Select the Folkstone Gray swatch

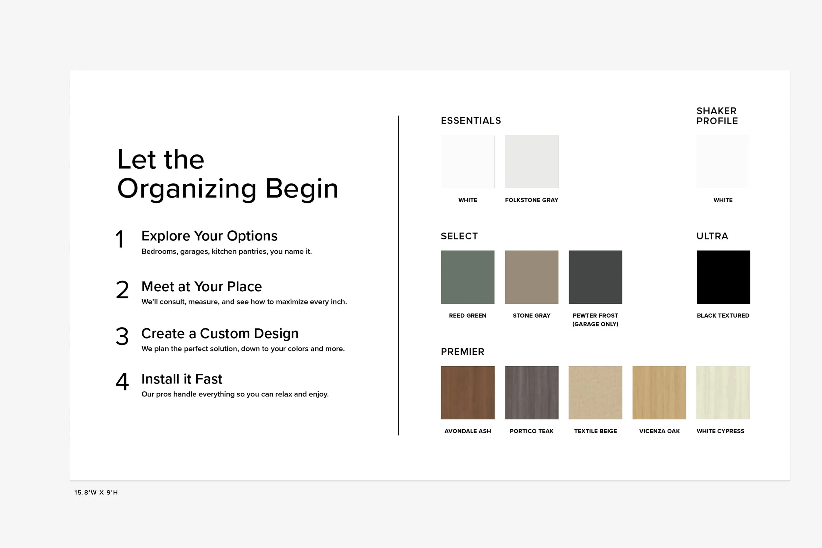pyautogui.click(x=532, y=161)
